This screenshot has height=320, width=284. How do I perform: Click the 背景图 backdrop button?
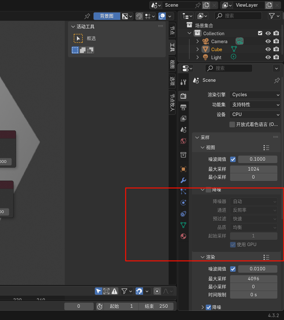107,16
